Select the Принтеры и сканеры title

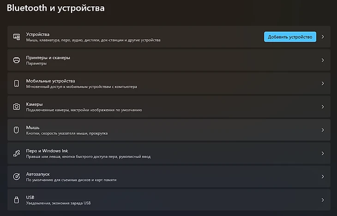click(48, 58)
